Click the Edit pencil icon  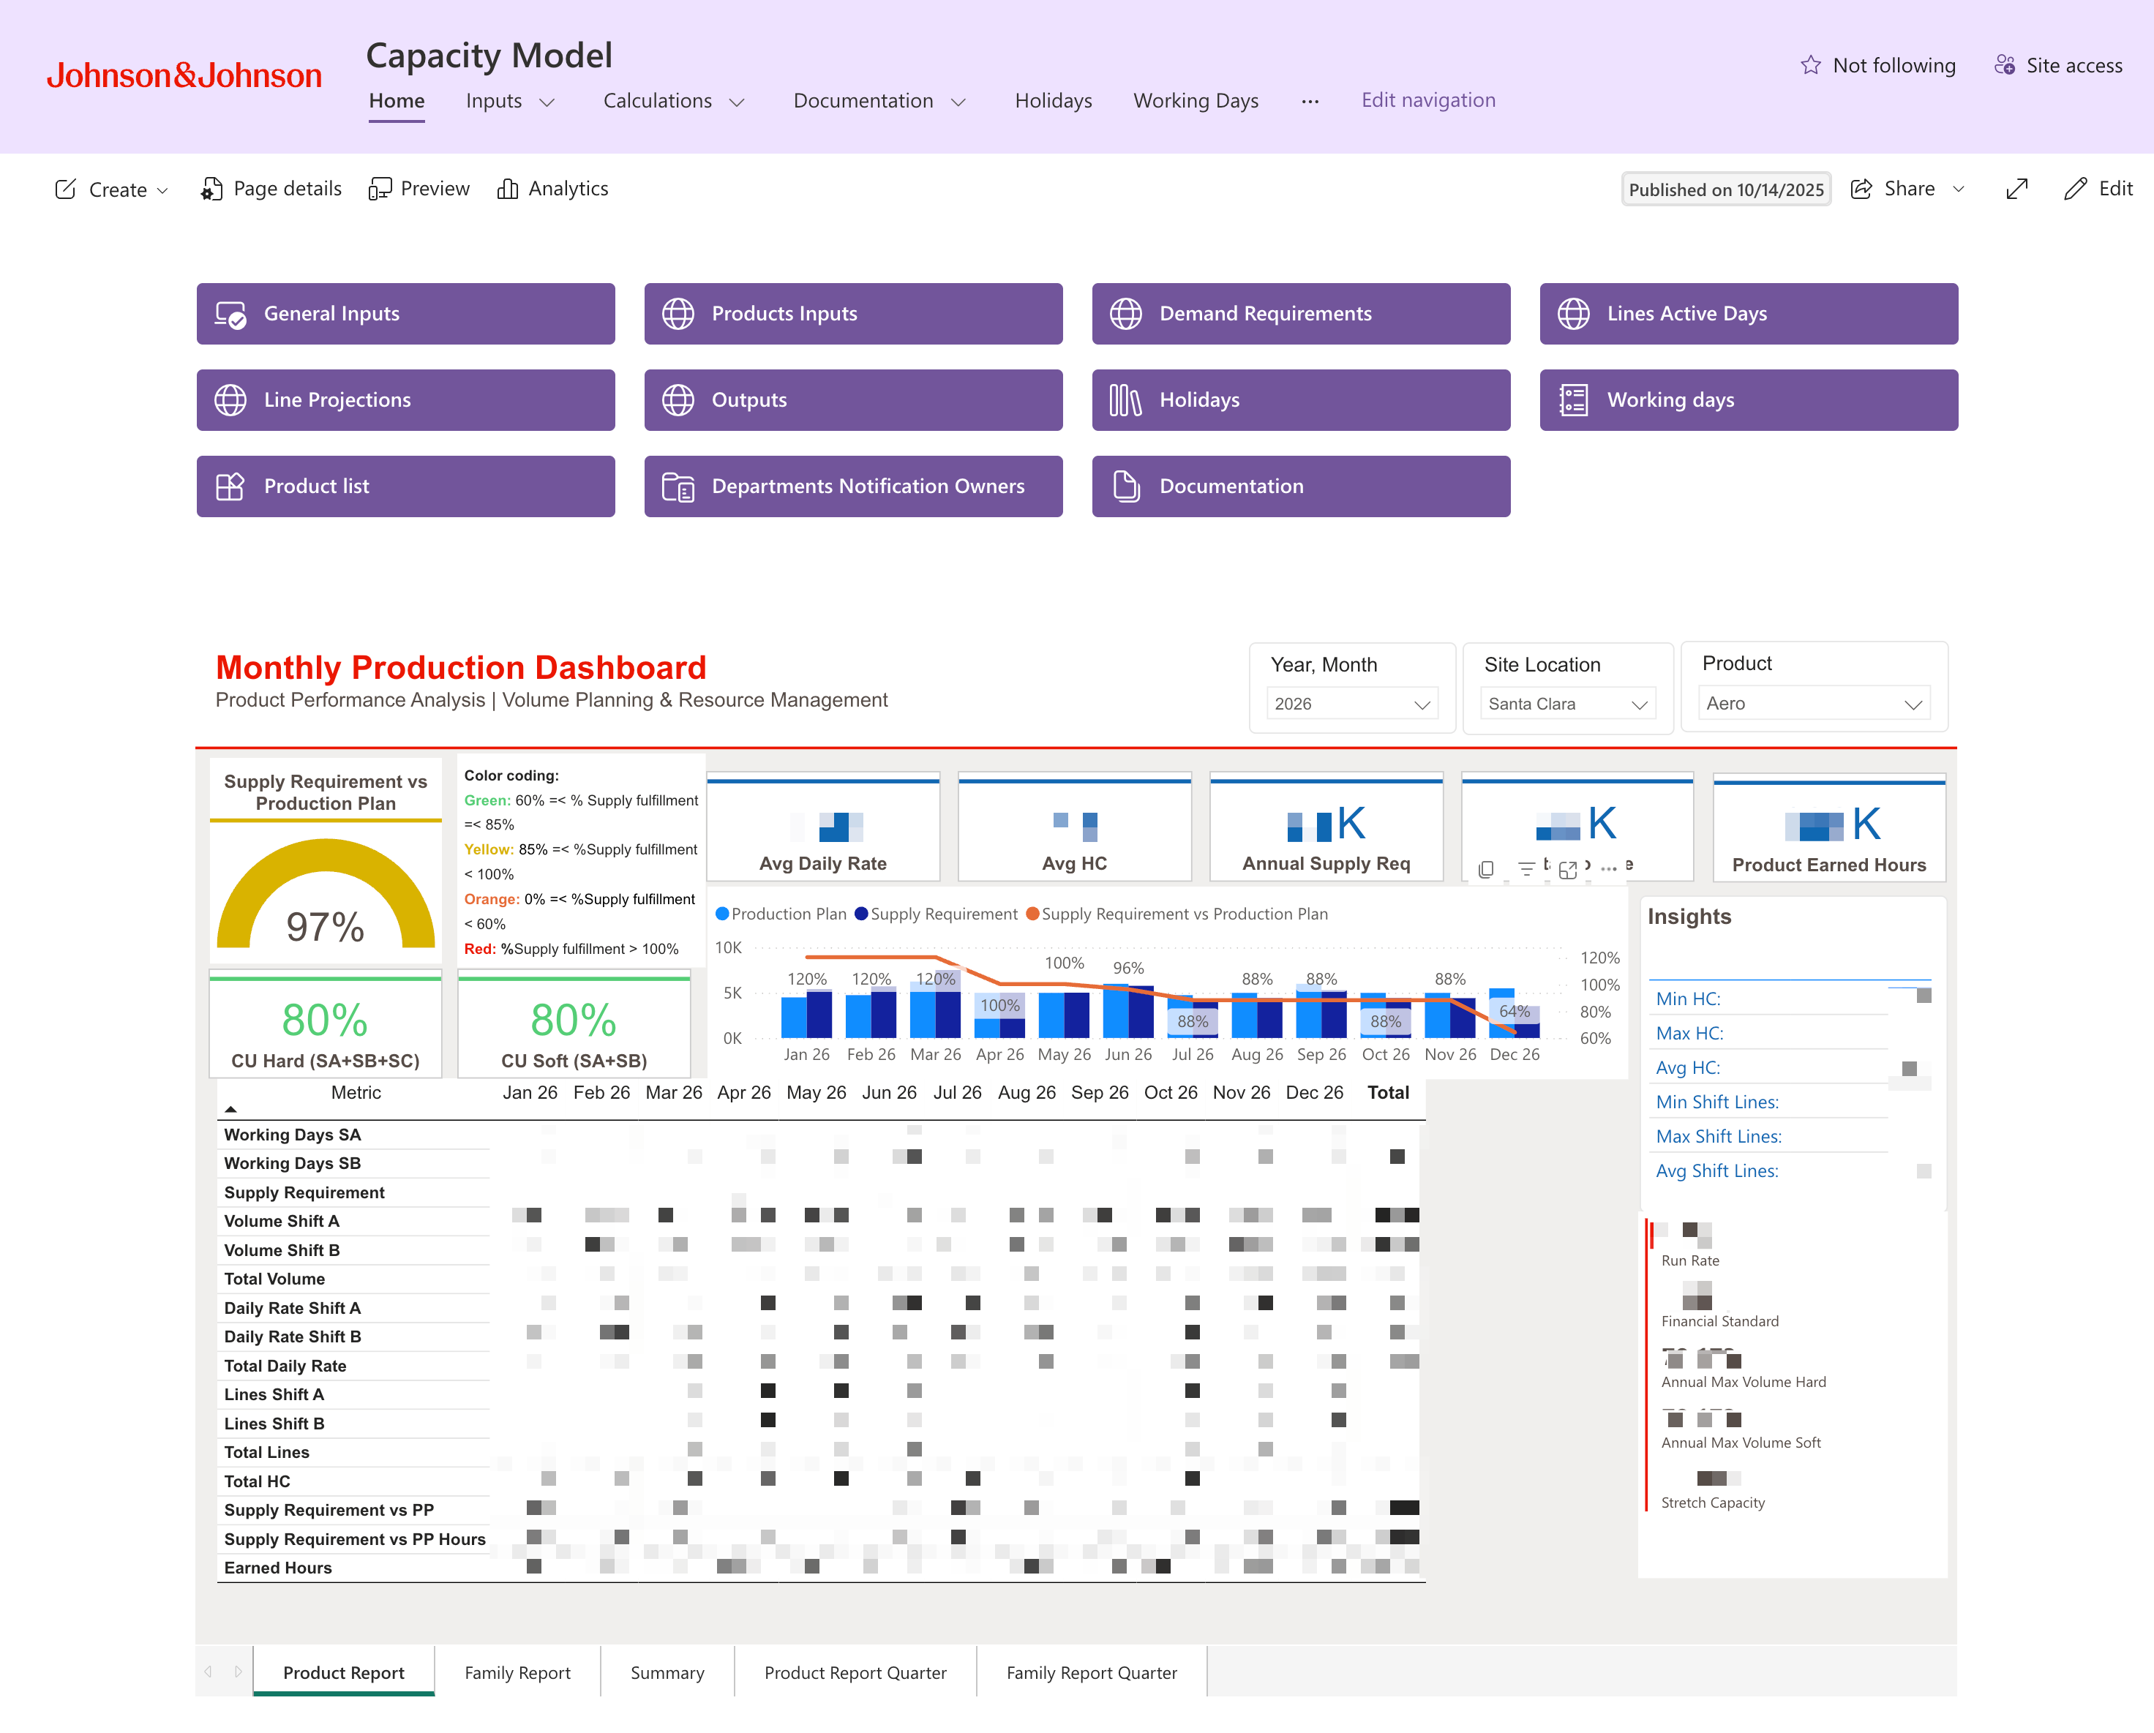[2075, 189]
